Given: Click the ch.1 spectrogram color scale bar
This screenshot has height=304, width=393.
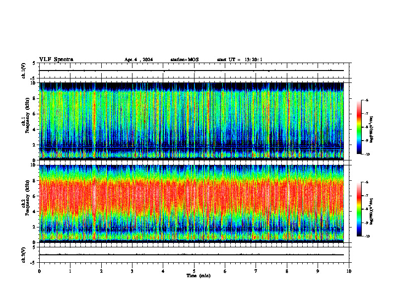Looking at the screenshot, I should 359,127.
